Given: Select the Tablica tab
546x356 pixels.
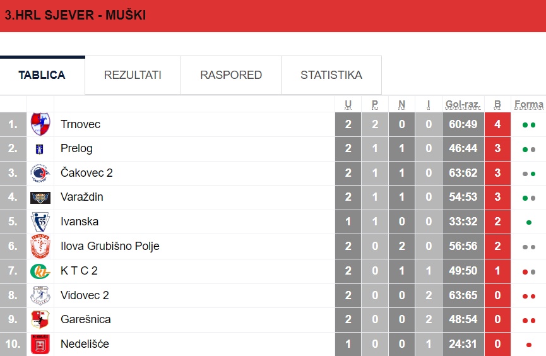Looking at the screenshot, I should click(42, 75).
